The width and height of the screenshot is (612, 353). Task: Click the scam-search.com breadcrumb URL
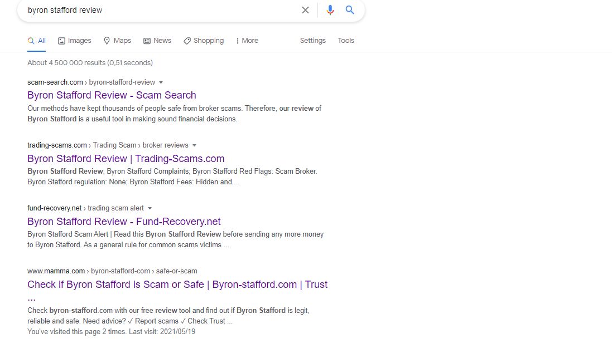(x=91, y=82)
